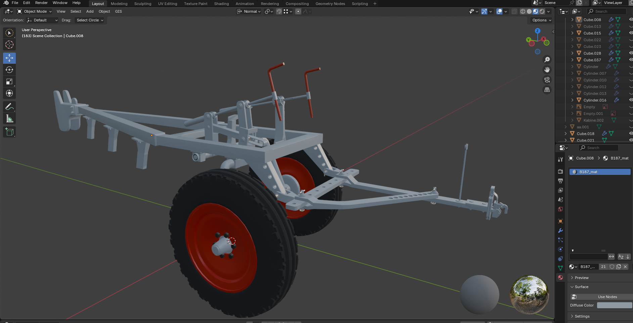Hide Cube.008 with its eye icon
The height and width of the screenshot is (323, 633).
631,20
